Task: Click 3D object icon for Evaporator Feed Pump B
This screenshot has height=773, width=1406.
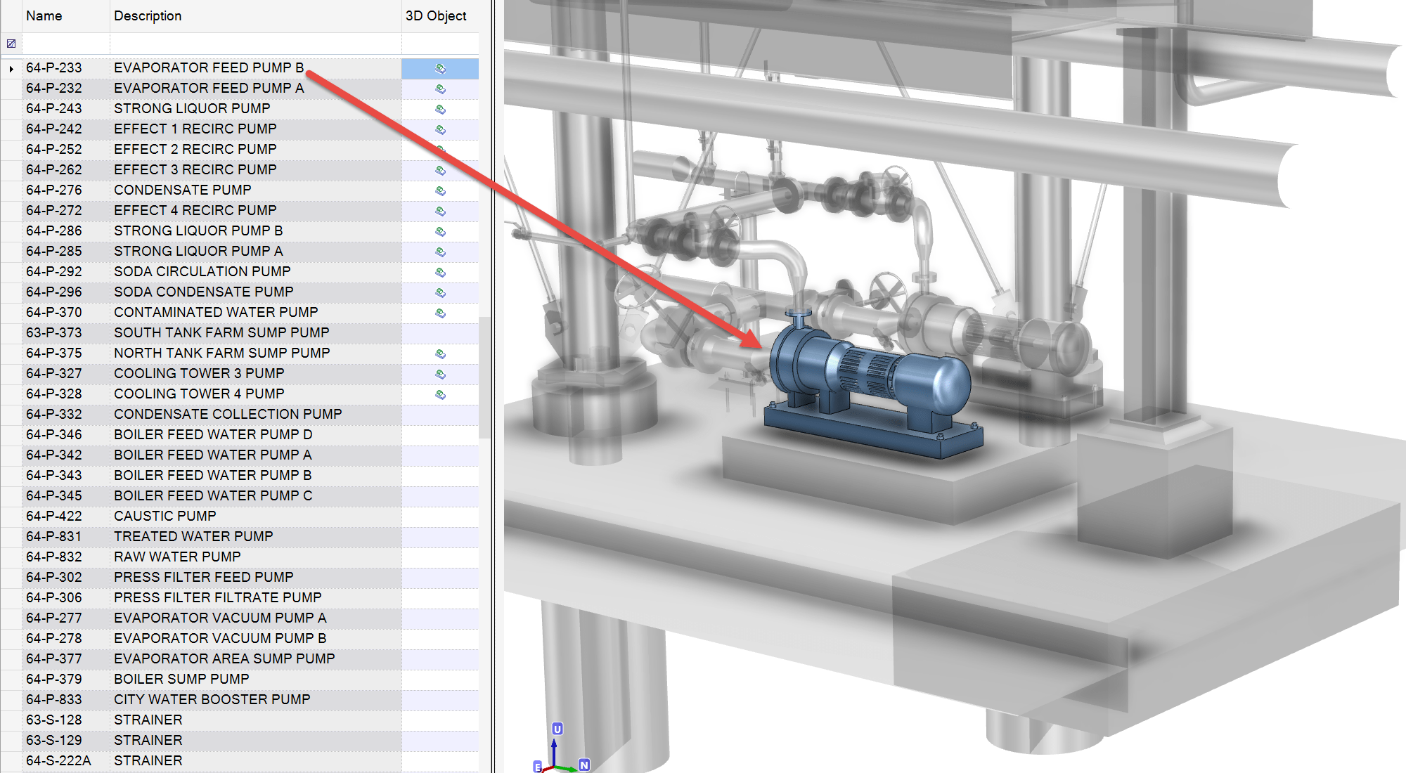Action: coord(440,68)
